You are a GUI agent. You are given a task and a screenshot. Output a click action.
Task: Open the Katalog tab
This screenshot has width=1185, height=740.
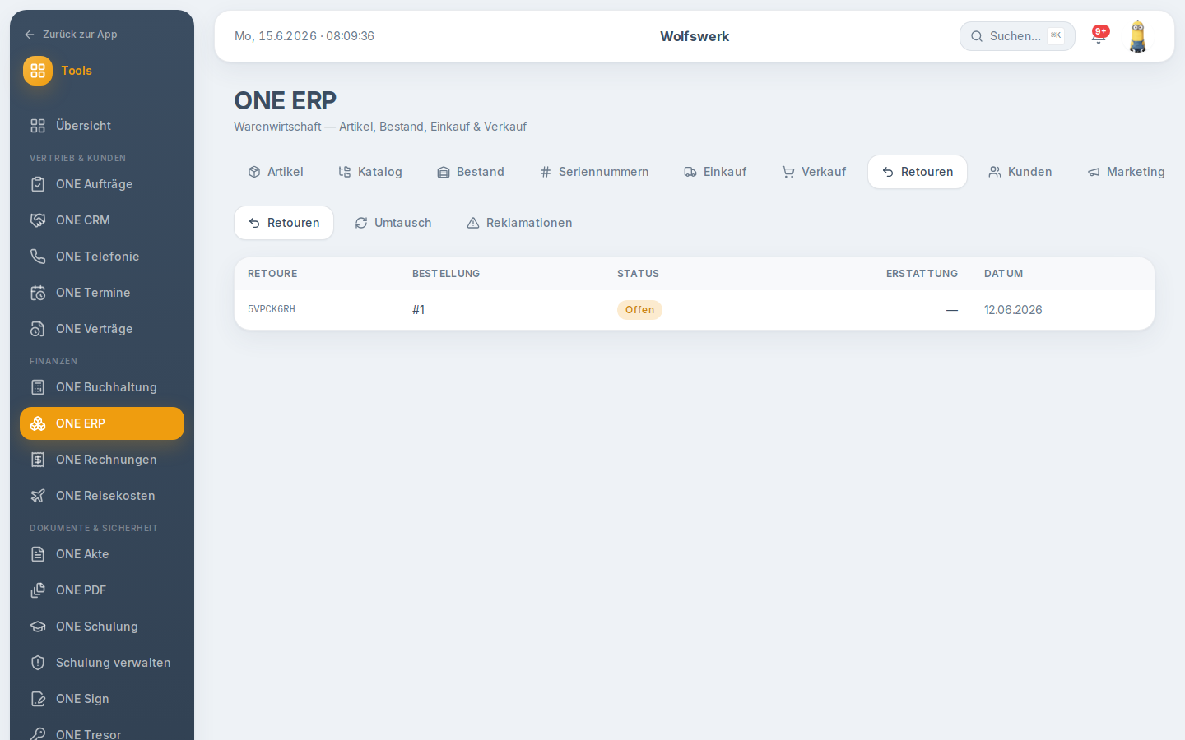370,172
